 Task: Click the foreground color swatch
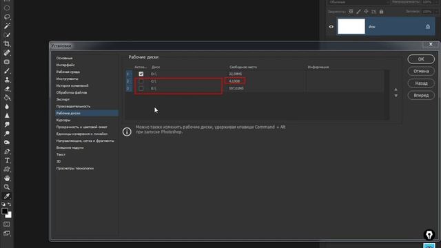click(5, 211)
